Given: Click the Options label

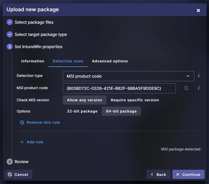Looking at the screenshot, I should pos(23,111).
